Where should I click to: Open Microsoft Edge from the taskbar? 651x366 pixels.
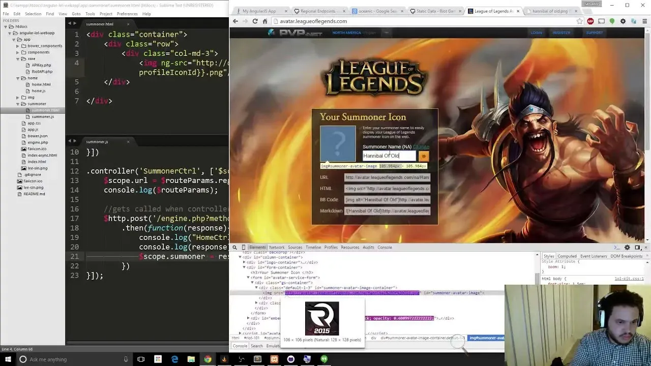(175, 359)
